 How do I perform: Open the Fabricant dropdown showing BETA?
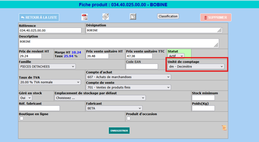(114, 108)
